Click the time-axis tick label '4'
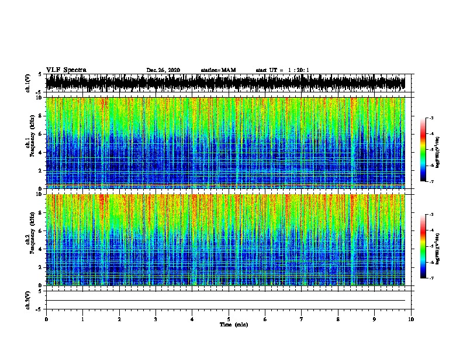Viewport: 463px width, 358px height. [192, 319]
